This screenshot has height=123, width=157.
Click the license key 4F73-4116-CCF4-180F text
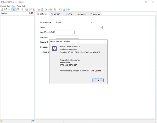click(x=68, y=65)
